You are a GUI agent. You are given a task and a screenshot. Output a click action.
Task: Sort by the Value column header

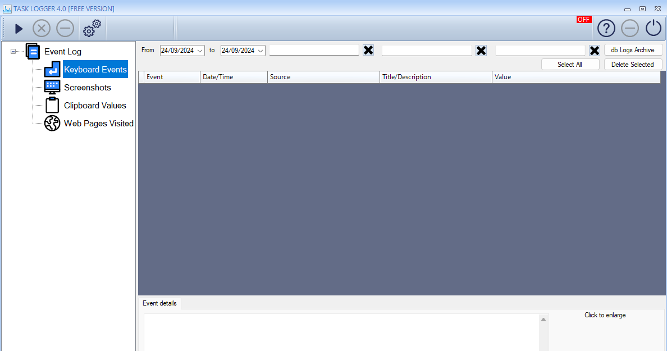pos(576,77)
